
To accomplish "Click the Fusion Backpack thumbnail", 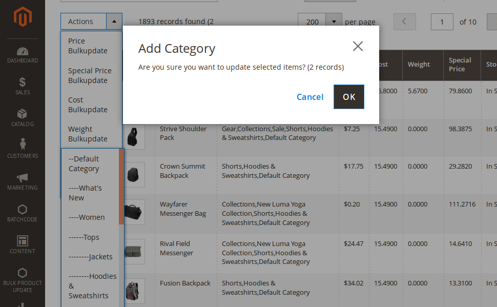I will point(134,291).
